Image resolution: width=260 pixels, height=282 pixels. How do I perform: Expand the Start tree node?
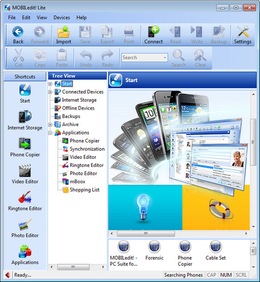[50, 84]
